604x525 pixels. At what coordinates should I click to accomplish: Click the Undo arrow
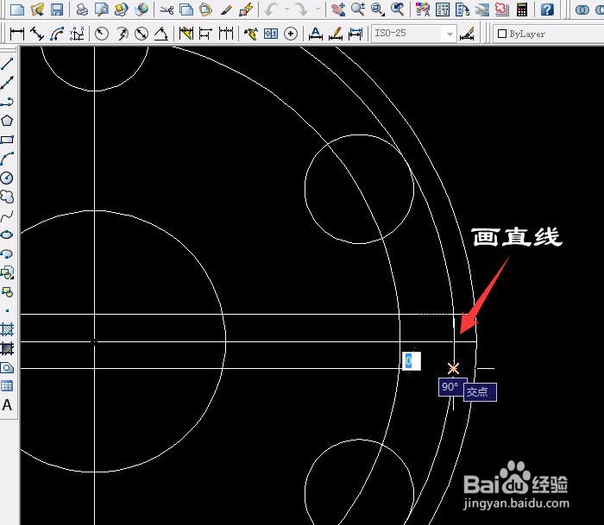[x=272, y=9]
